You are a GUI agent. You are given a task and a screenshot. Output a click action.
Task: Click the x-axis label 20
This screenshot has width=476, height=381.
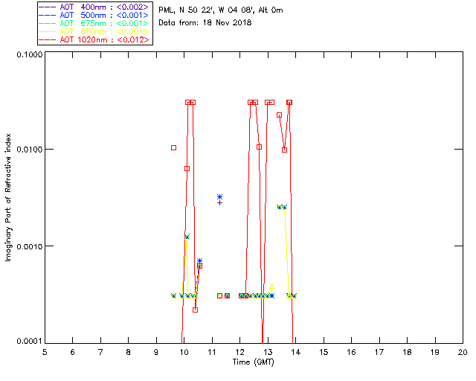(463, 352)
